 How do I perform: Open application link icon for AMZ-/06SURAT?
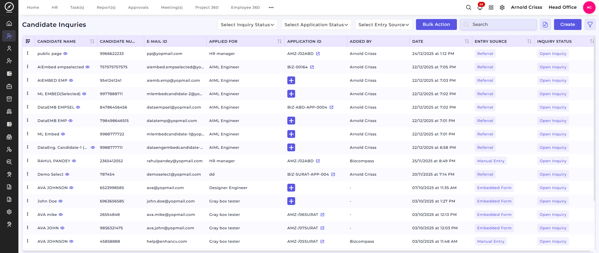tap(322, 215)
